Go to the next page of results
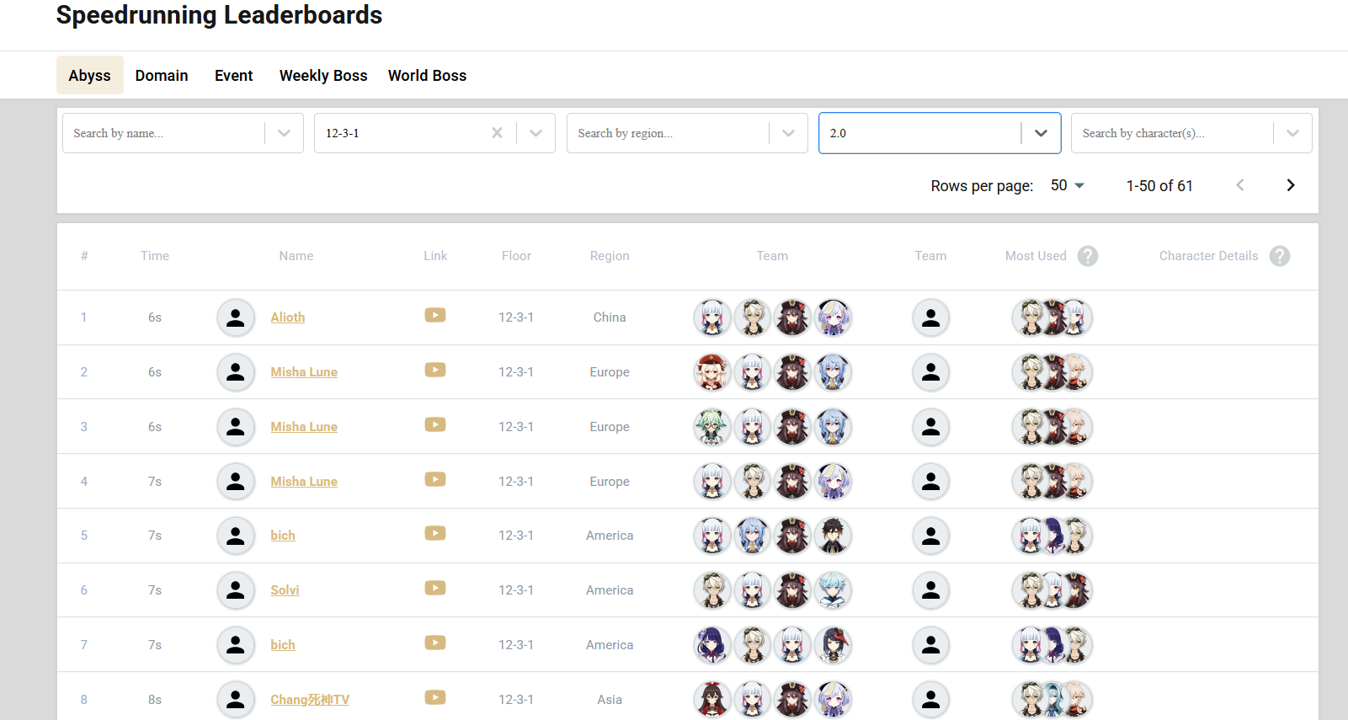 click(1291, 185)
